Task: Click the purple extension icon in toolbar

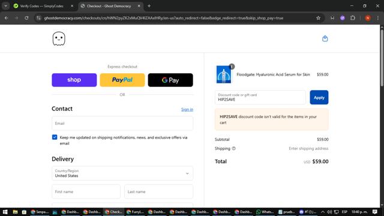Action: [x=343, y=18]
